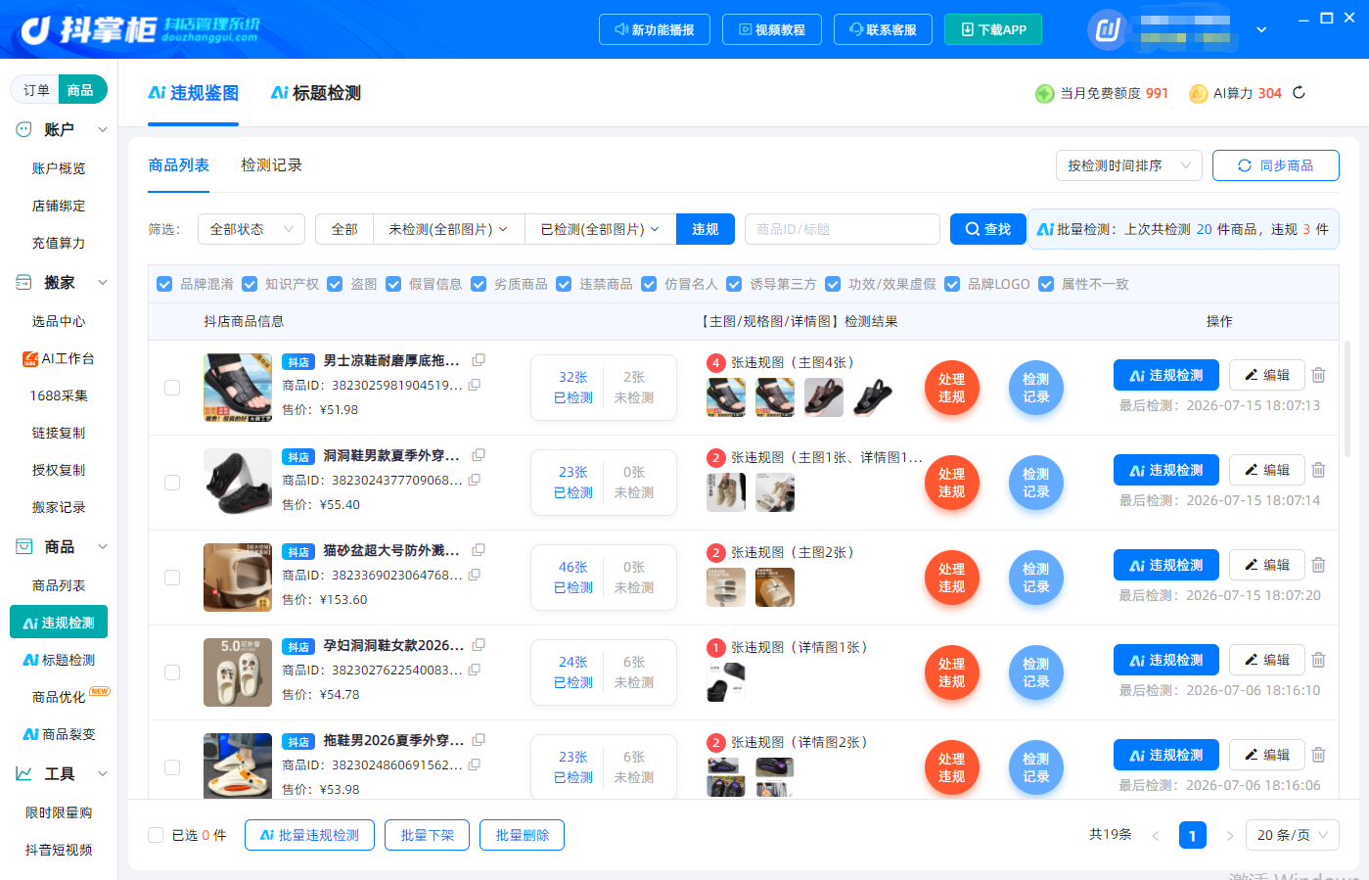The height and width of the screenshot is (880, 1369).
Task: Open 检测记录 circle for 猫砂盆 row
Action: [x=1036, y=579]
